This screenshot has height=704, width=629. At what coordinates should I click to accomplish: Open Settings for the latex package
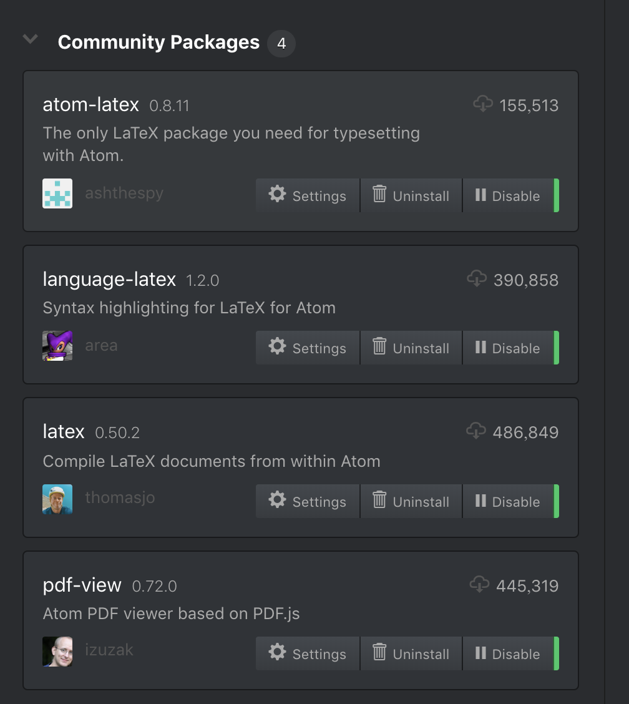[x=308, y=501]
